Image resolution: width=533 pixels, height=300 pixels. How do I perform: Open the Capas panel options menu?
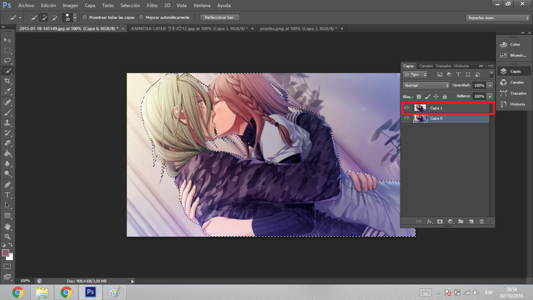tap(491, 66)
